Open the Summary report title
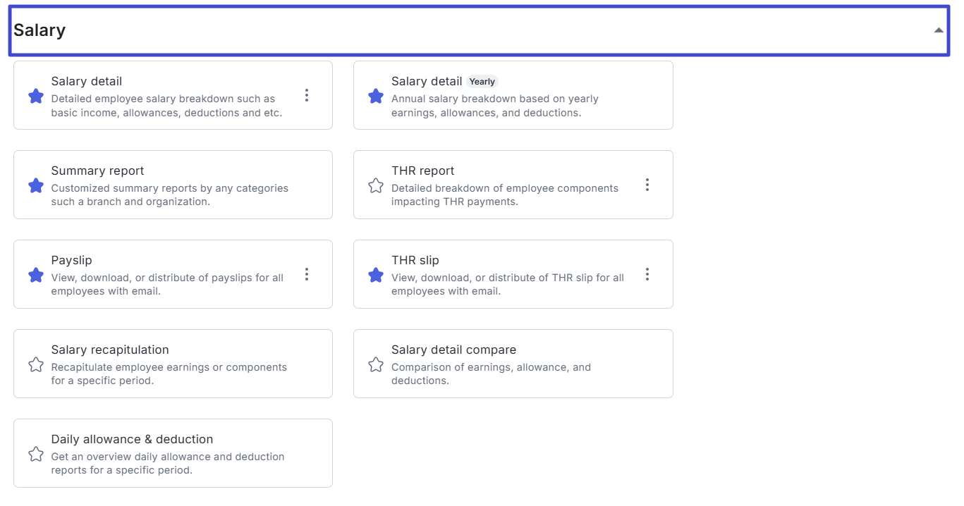The height and width of the screenshot is (506, 964). [97, 171]
